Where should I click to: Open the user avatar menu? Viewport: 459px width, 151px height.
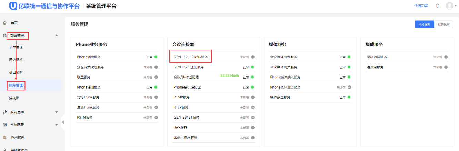tap(449, 6)
